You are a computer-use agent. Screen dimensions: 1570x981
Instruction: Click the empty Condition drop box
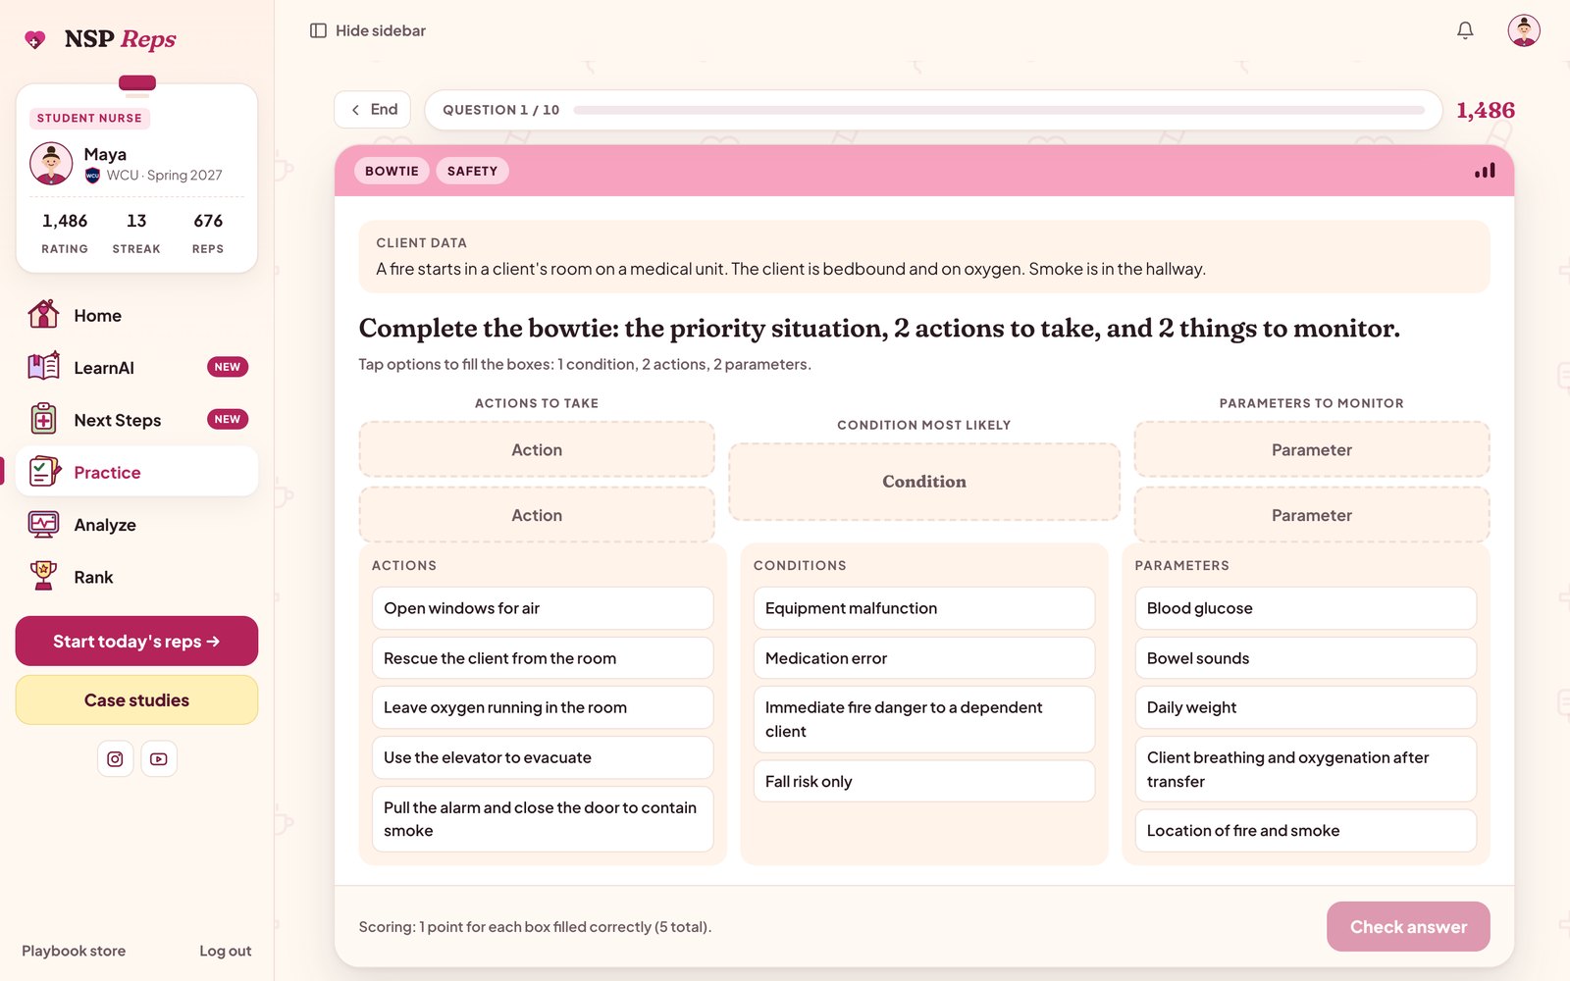click(923, 482)
